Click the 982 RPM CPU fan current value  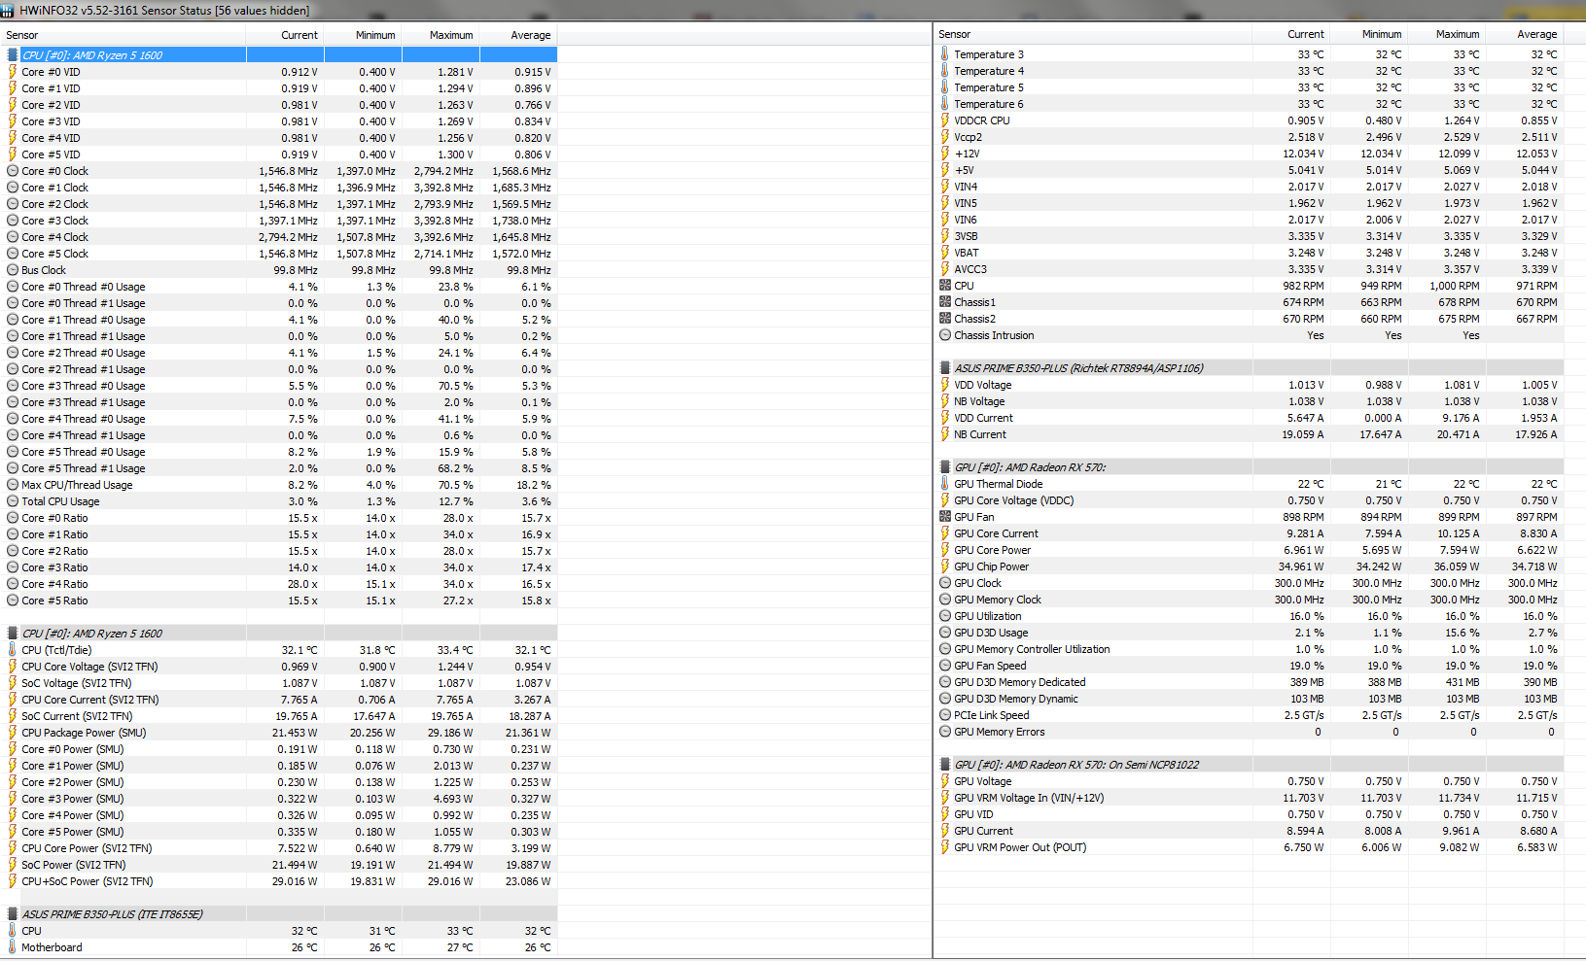1303,286
